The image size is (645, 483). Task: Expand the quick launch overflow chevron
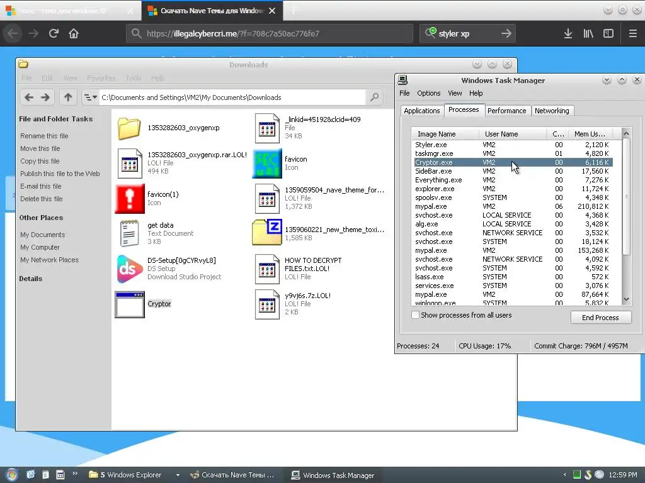(x=75, y=474)
